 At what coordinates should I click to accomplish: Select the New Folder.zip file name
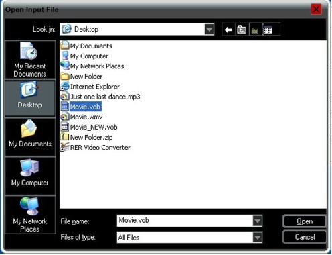click(91, 137)
